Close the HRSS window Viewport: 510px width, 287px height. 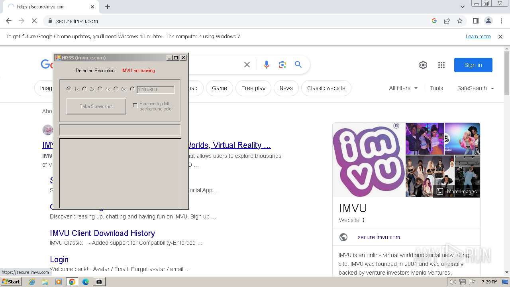click(x=183, y=58)
